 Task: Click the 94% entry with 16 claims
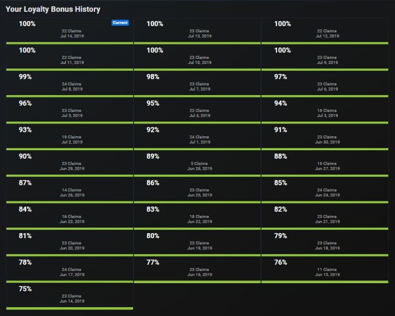coord(325,110)
